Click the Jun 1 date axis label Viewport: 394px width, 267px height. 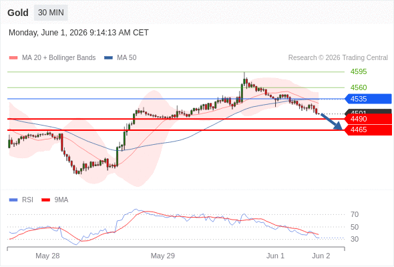(x=275, y=256)
